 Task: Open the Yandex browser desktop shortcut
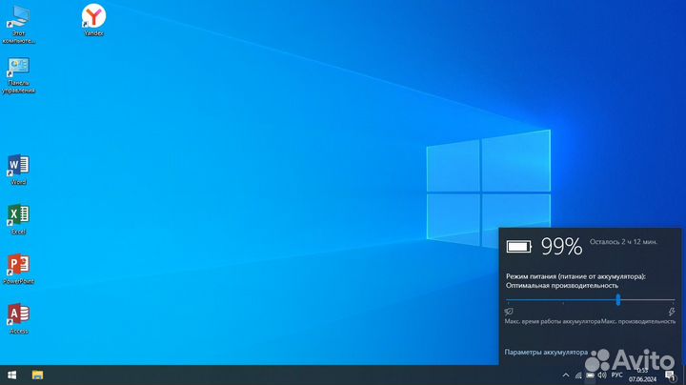click(93, 20)
